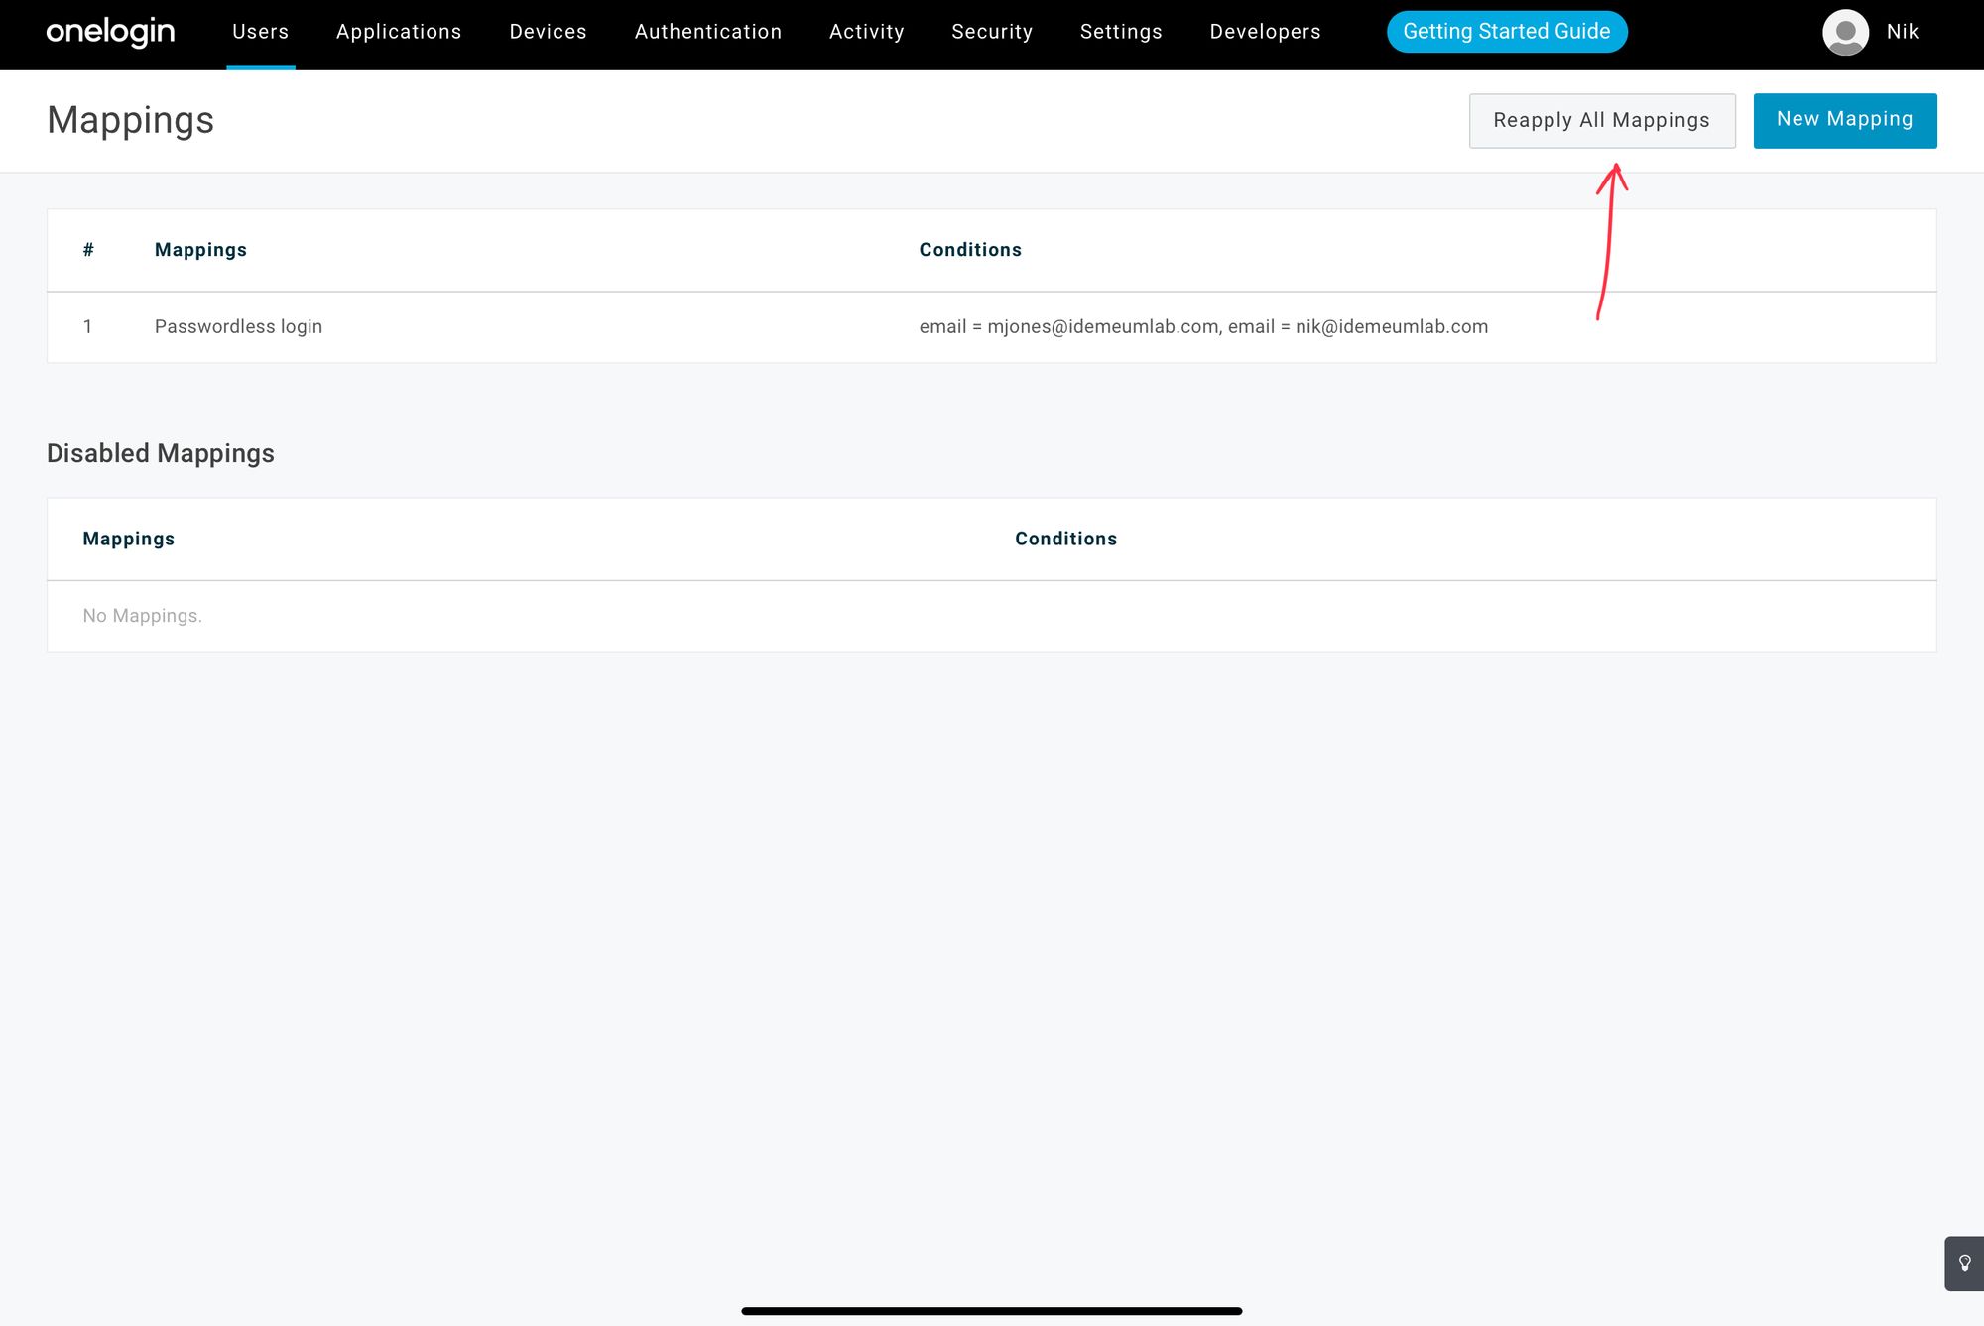Click the Mappings column header in active table
Screen dimensions: 1984x1326
pos(200,250)
